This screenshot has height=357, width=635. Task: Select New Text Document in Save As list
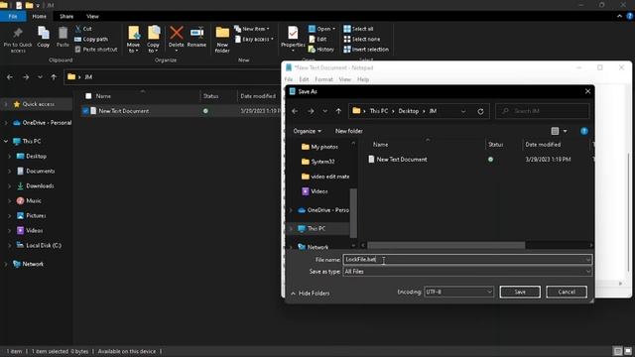pyautogui.click(x=398, y=160)
